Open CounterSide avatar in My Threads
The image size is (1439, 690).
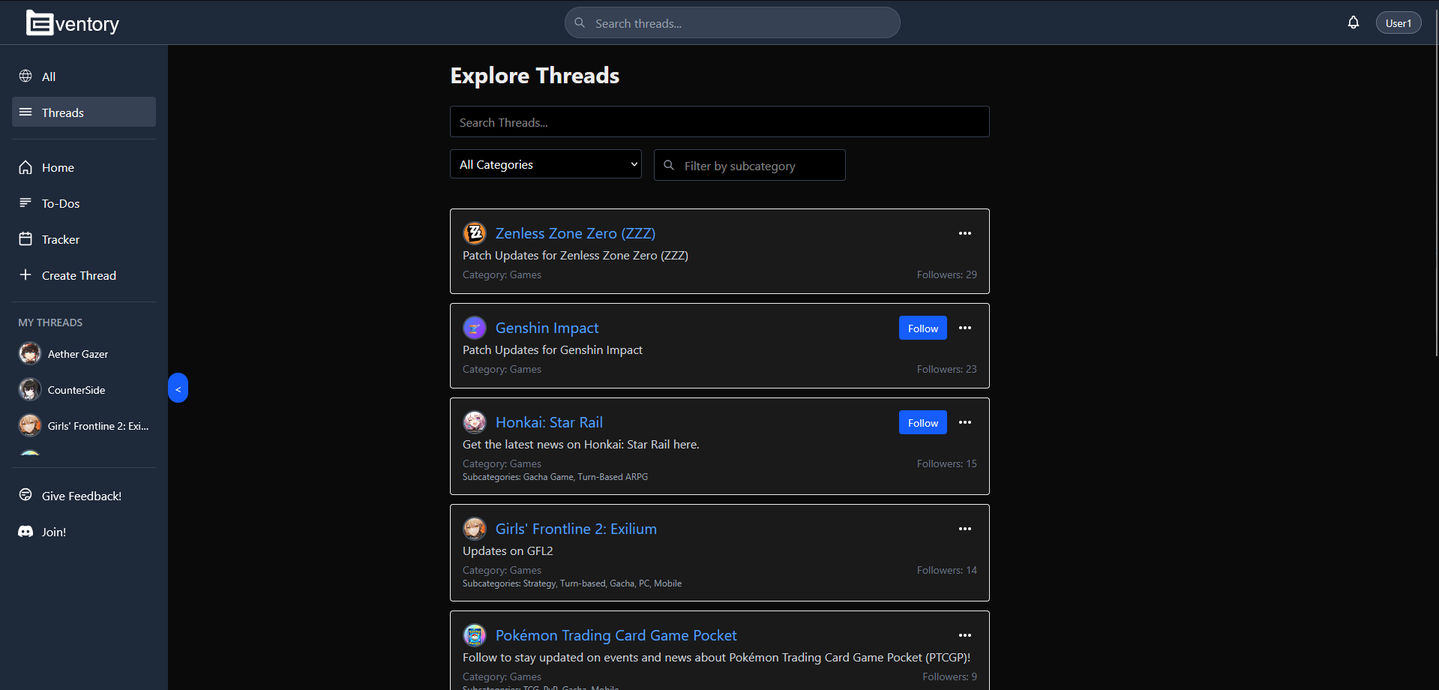click(29, 389)
